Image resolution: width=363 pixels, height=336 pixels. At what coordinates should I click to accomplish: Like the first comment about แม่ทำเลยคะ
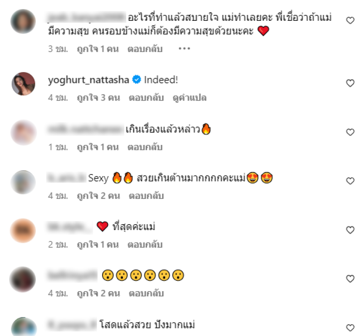(x=350, y=20)
